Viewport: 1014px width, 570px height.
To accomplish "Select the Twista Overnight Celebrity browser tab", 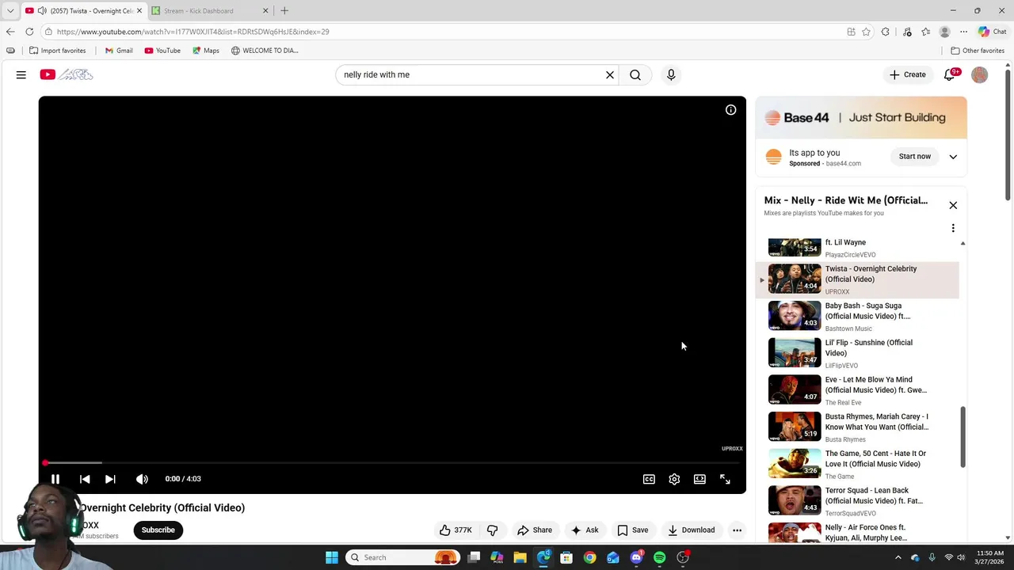I will coord(85,11).
